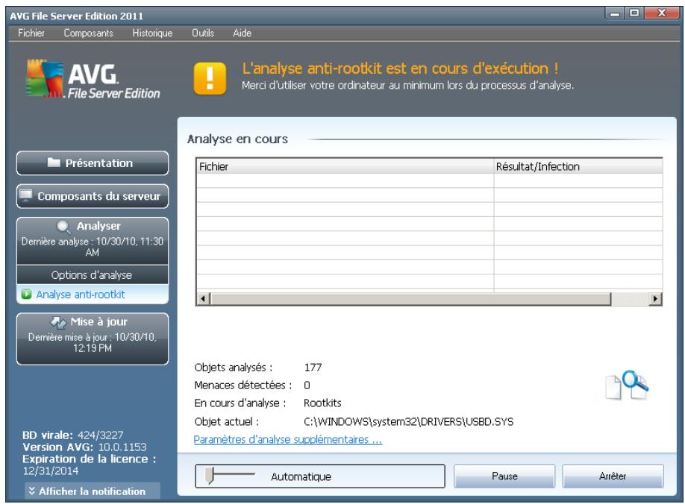685x504 pixels.
Task: Stop the scan with Arrêter button
Action: pyautogui.click(x=613, y=476)
